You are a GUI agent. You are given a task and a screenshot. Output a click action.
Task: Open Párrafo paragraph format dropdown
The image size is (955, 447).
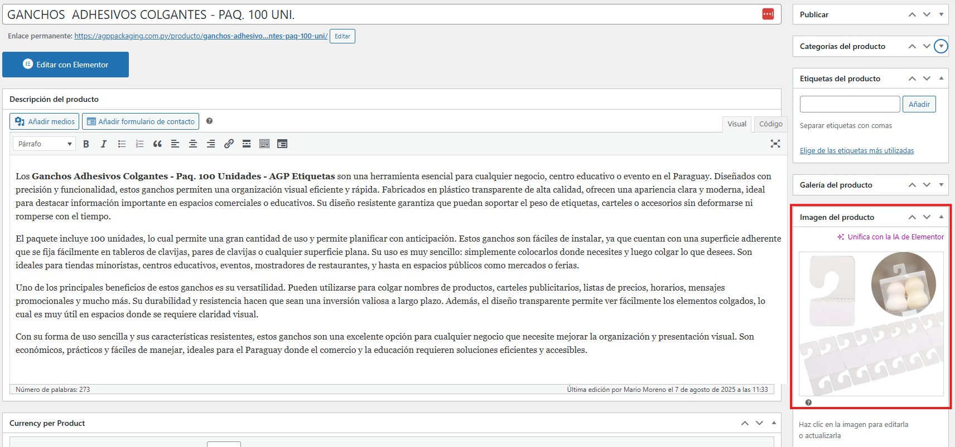coord(44,144)
